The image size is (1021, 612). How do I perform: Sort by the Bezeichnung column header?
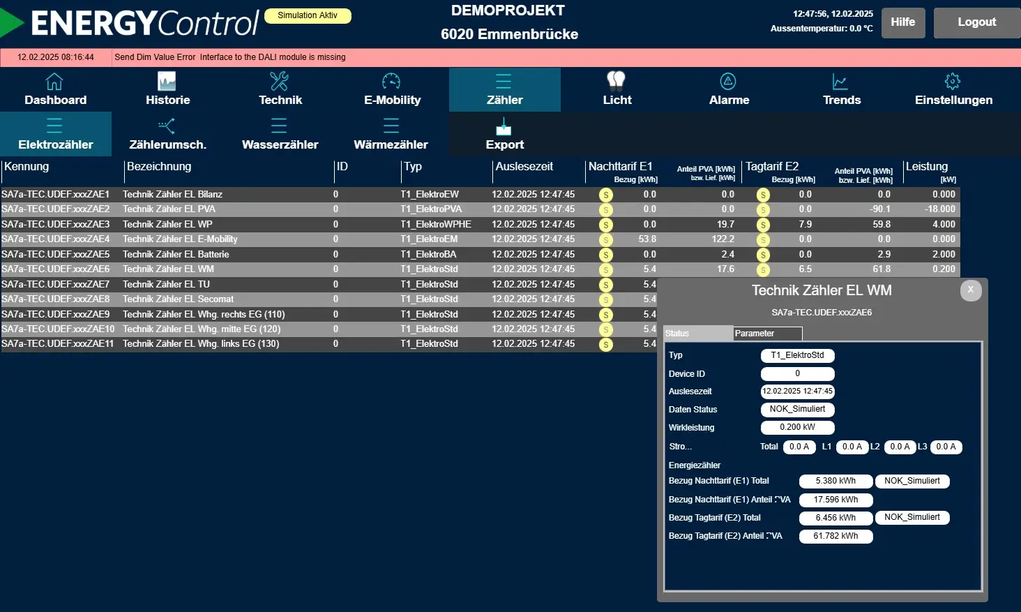pos(159,167)
